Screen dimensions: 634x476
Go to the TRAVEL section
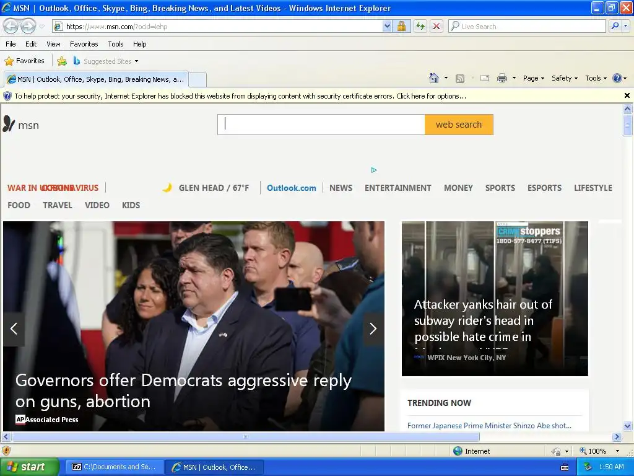[x=58, y=205]
